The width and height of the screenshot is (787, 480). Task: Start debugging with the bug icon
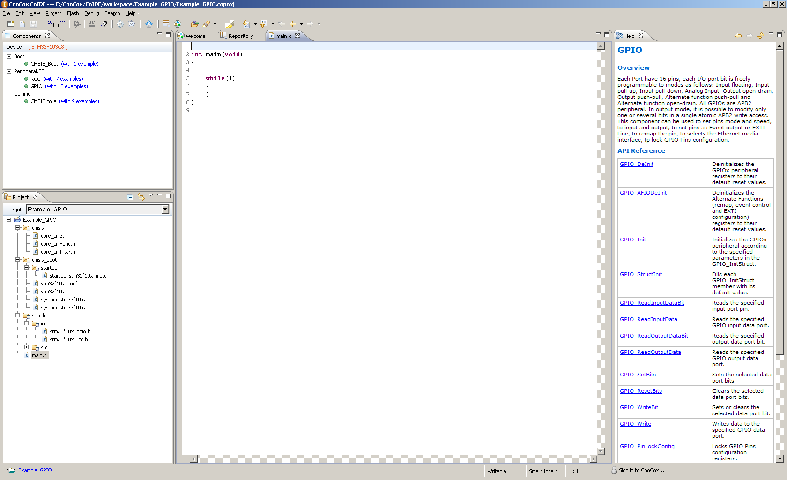click(77, 24)
